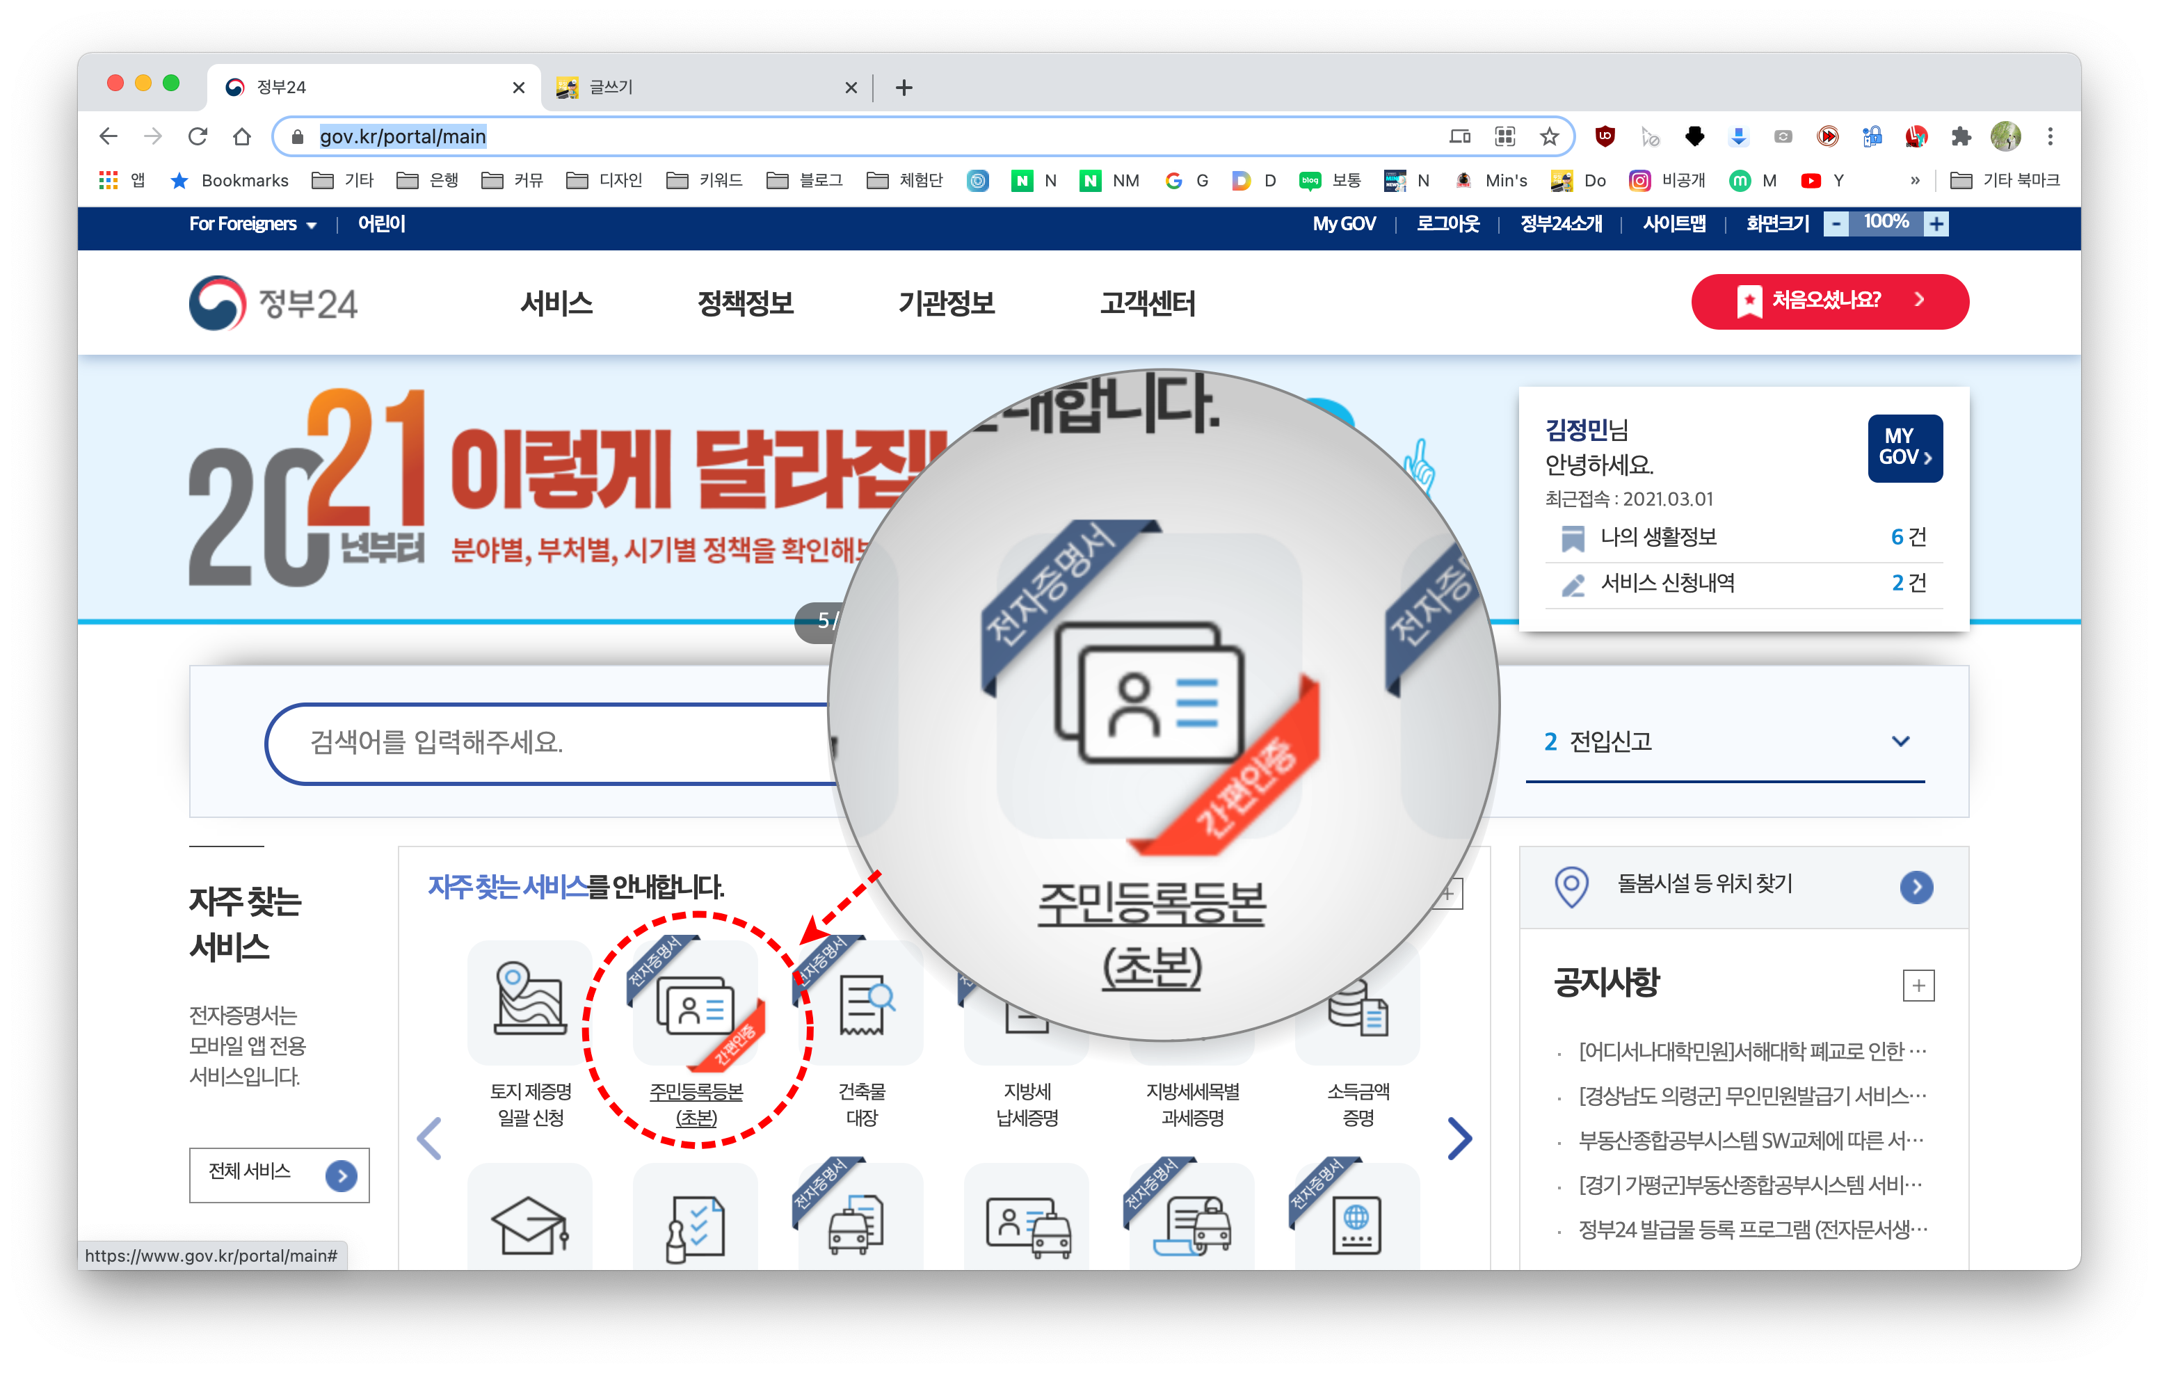
Task: Open the Chrome extensions puzzle icon
Action: pyautogui.click(x=1961, y=136)
